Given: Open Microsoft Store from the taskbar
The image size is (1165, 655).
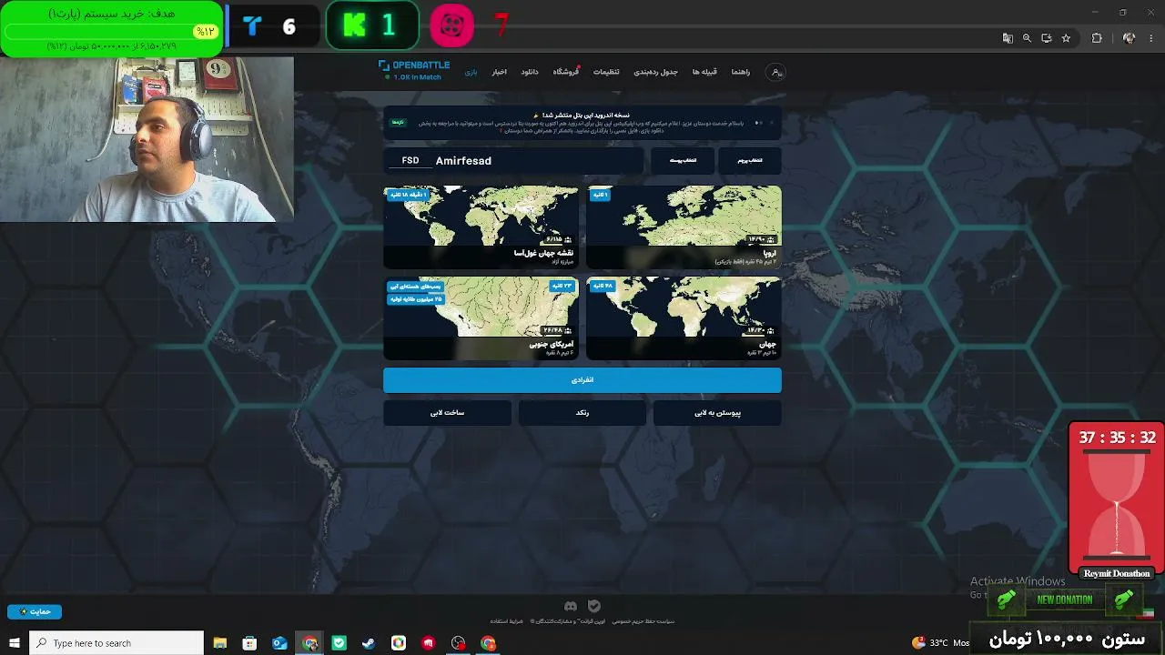Looking at the screenshot, I should tap(249, 643).
